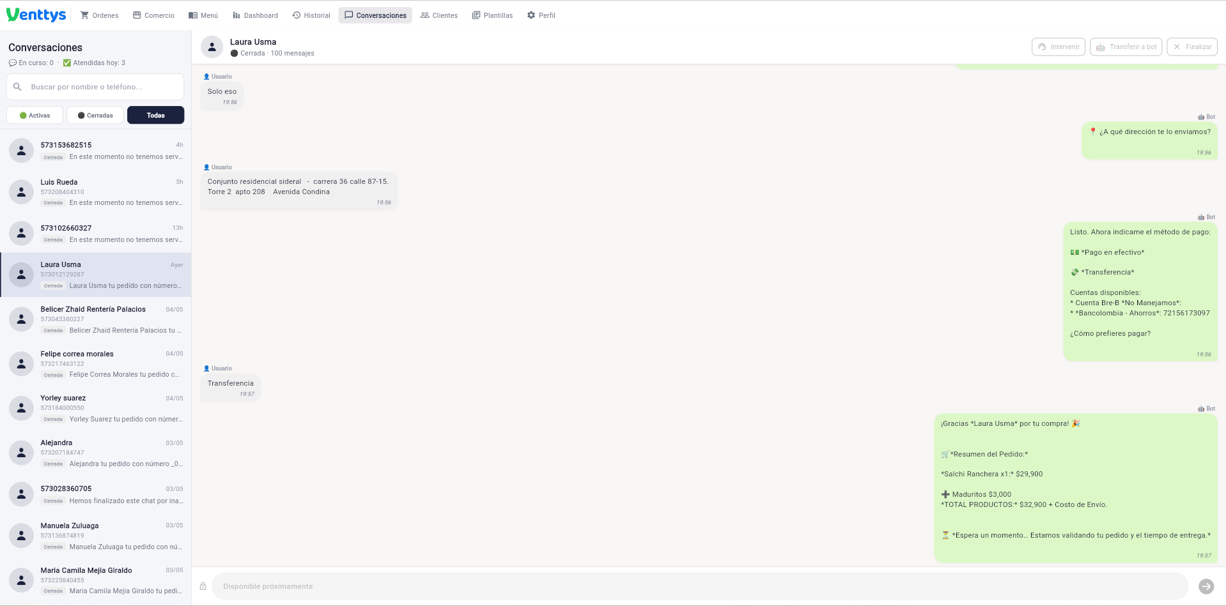This screenshot has height=606, width=1226.
Task: Open Maria Camila Mejia Giraldo conversation
Action: point(96,580)
